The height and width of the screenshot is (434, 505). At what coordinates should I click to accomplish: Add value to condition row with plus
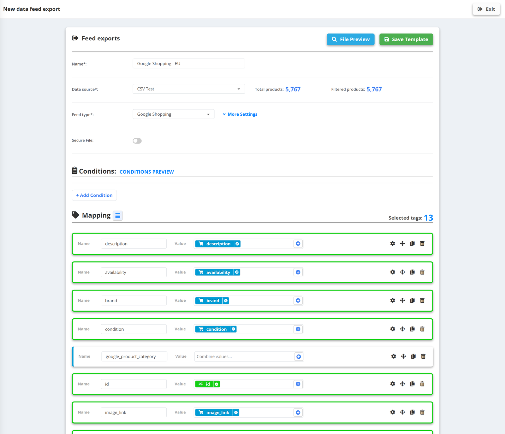click(x=298, y=329)
